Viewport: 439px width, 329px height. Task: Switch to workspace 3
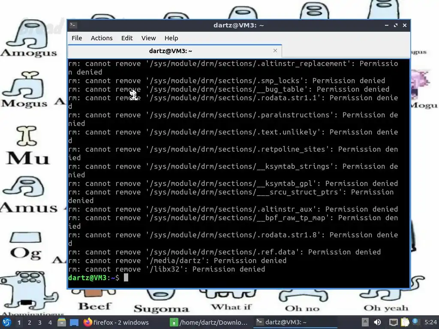[x=40, y=323]
